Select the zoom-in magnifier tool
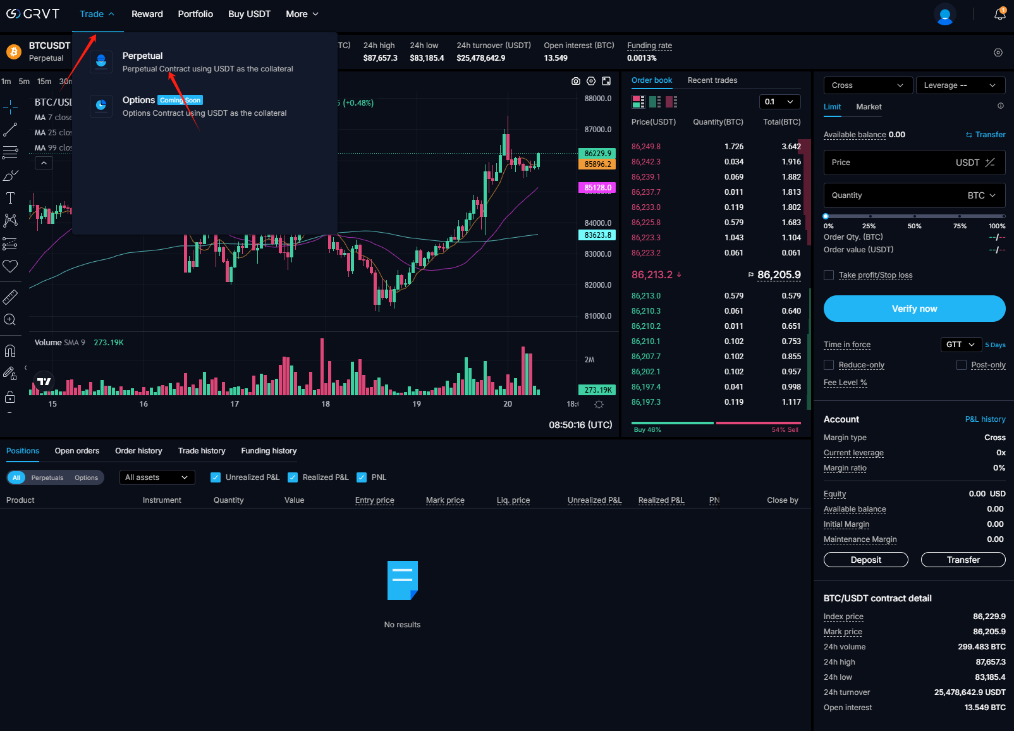 [x=10, y=319]
